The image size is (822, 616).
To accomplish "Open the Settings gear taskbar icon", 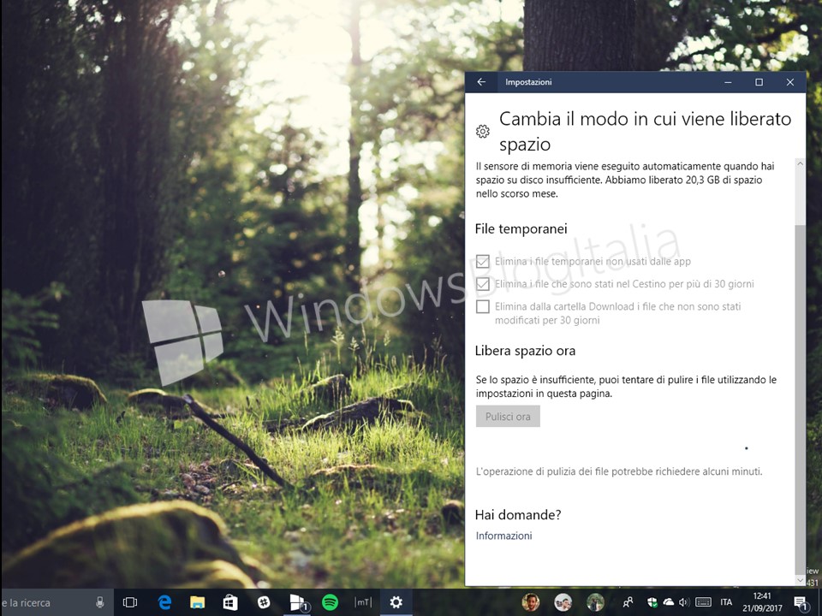I will 396,602.
